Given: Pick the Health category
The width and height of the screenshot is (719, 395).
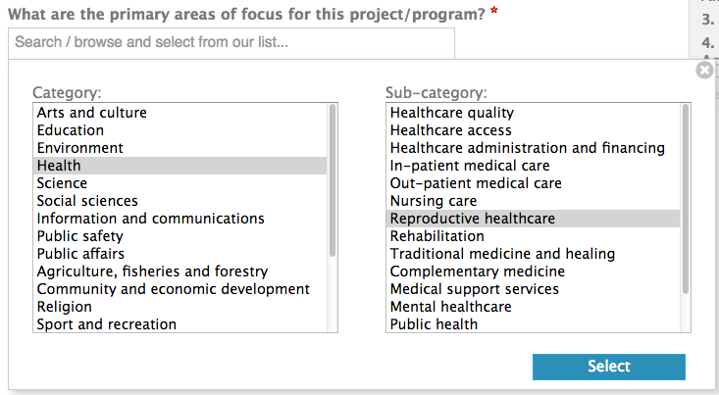Looking at the screenshot, I should (59, 166).
